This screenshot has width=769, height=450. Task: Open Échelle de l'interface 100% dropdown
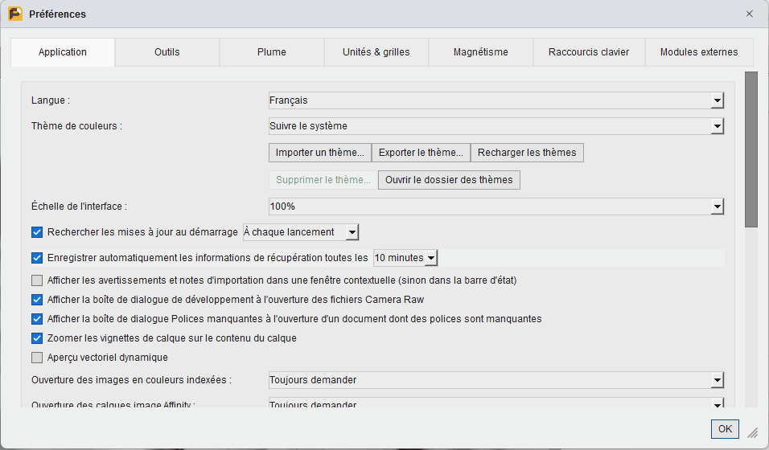(496, 207)
